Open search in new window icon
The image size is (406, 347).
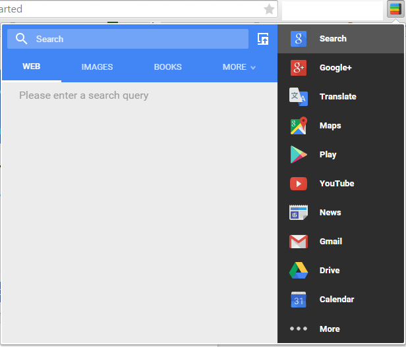pos(263,39)
